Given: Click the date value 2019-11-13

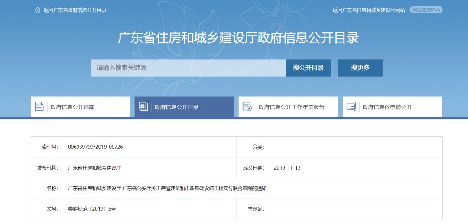Looking at the screenshot, I should [287, 168].
